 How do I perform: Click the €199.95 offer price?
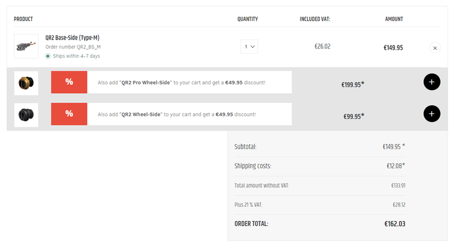click(x=352, y=84)
